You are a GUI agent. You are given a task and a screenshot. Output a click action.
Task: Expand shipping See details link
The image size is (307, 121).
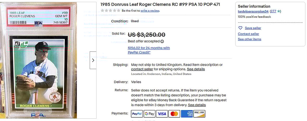196,69
